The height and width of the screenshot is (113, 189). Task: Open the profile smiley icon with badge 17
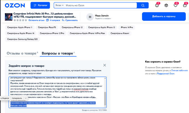tap(157, 5)
